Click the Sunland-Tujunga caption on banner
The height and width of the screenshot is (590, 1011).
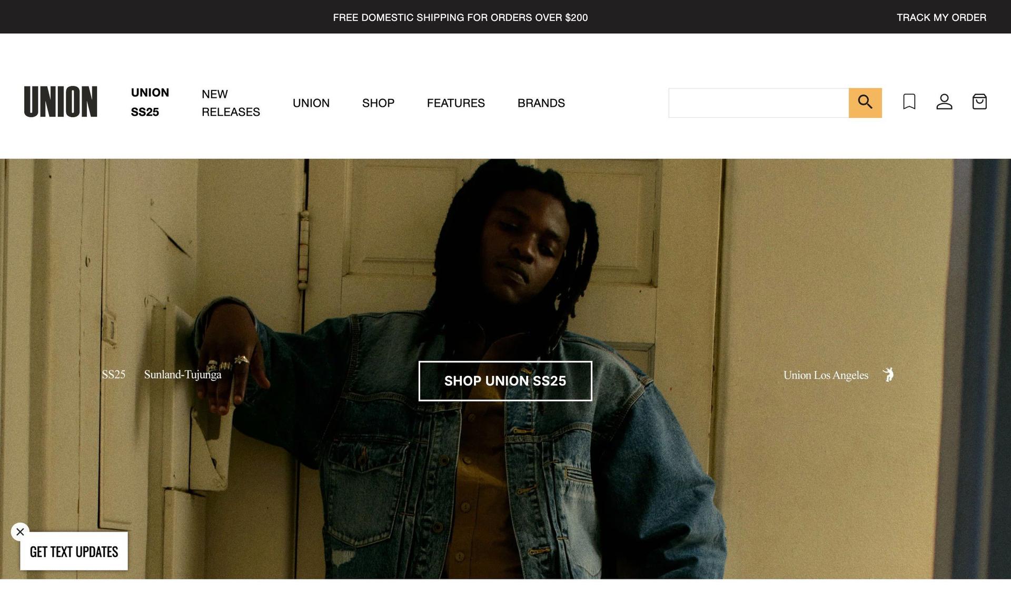[183, 375]
